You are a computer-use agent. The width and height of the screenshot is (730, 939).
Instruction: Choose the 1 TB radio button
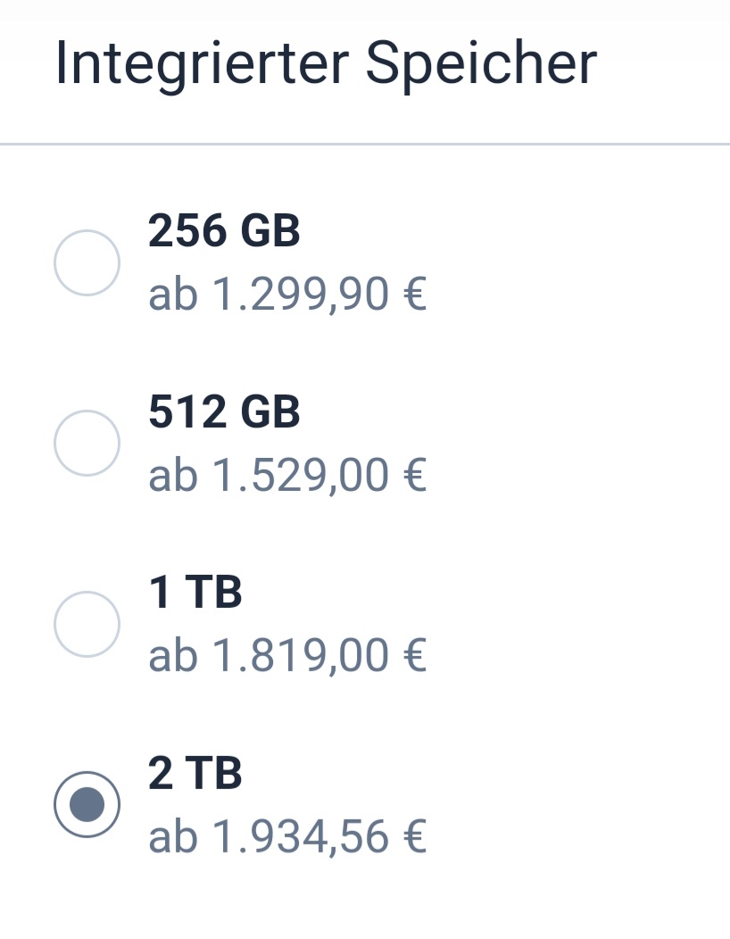point(87,623)
